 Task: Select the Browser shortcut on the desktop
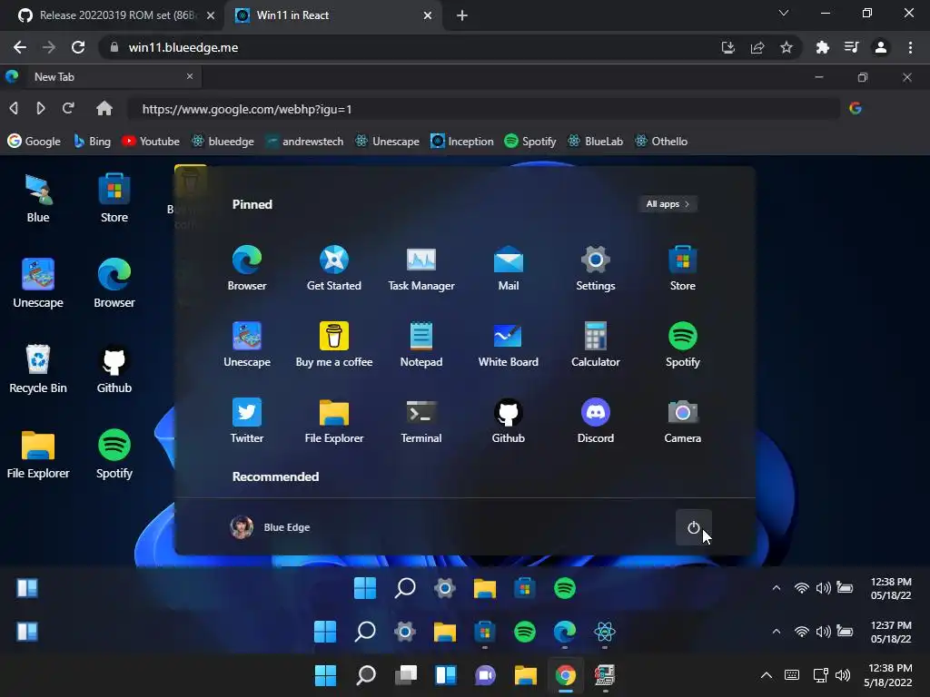click(x=114, y=283)
